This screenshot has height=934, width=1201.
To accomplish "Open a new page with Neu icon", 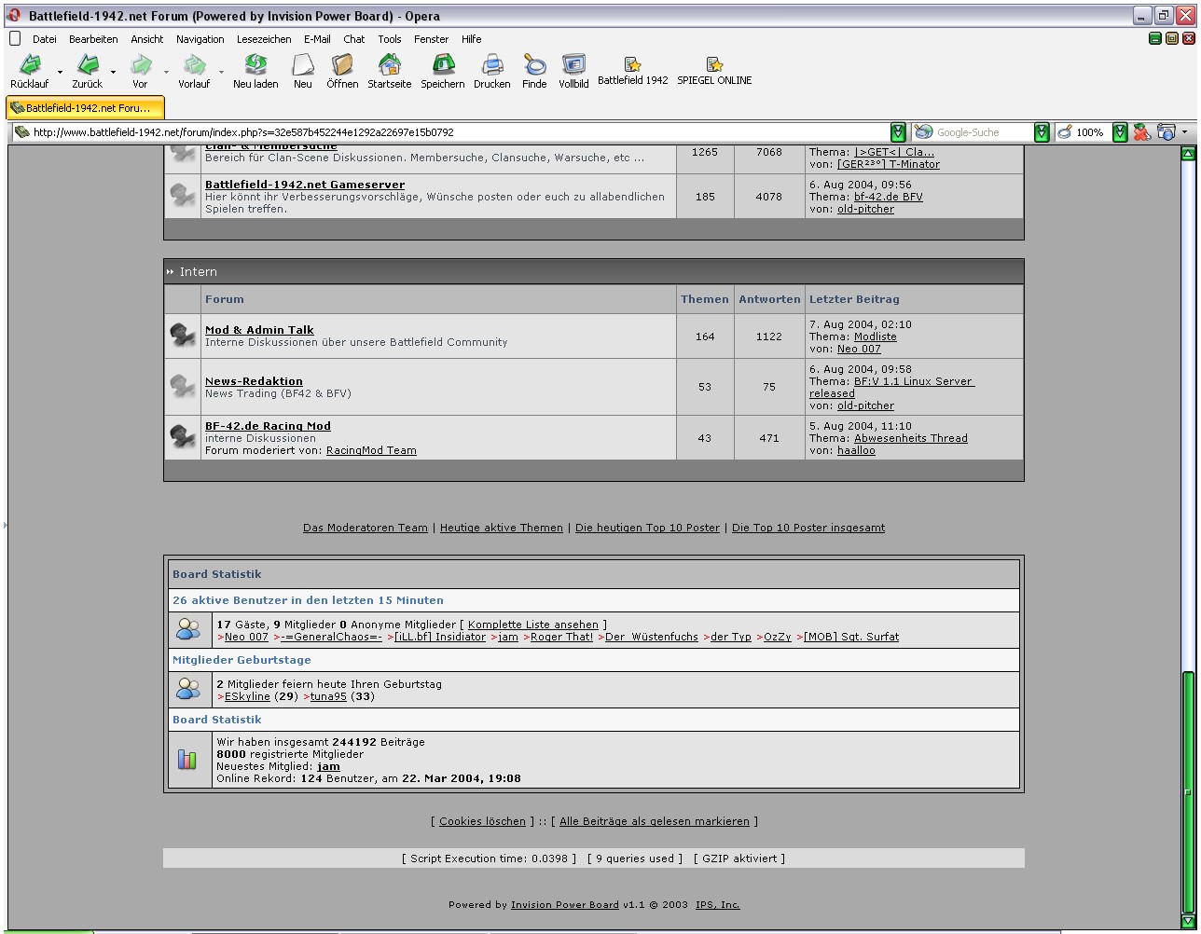I will pyautogui.click(x=303, y=64).
